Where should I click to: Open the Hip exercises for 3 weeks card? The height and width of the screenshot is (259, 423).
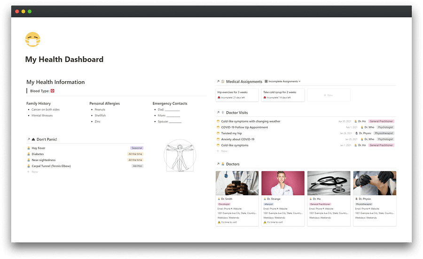point(237,95)
